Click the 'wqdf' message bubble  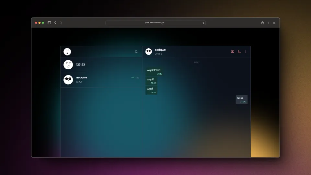(151, 81)
